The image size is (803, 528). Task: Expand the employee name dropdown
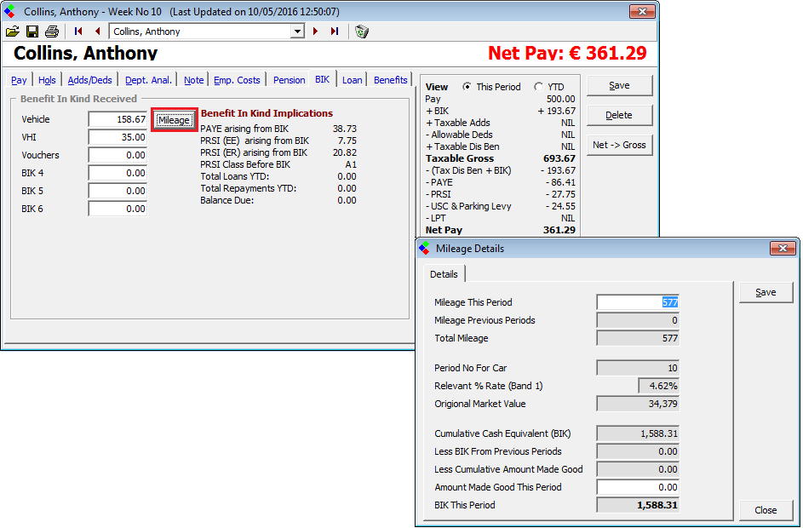pyautogui.click(x=297, y=32)
